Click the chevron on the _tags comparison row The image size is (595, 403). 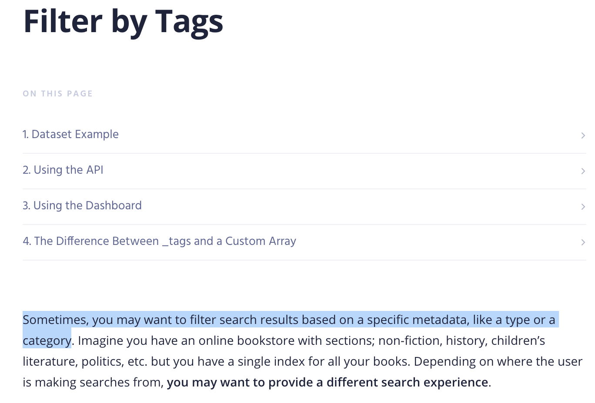click(583, 242)
